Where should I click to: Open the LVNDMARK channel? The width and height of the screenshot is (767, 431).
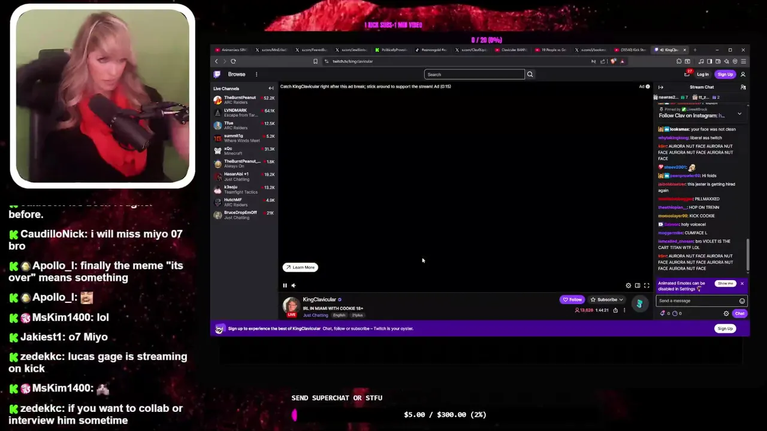coord(244,113)
